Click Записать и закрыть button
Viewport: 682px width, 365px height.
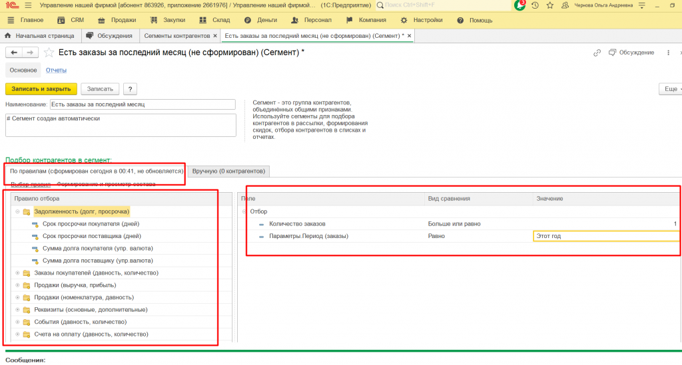click(x=41, y=89)
